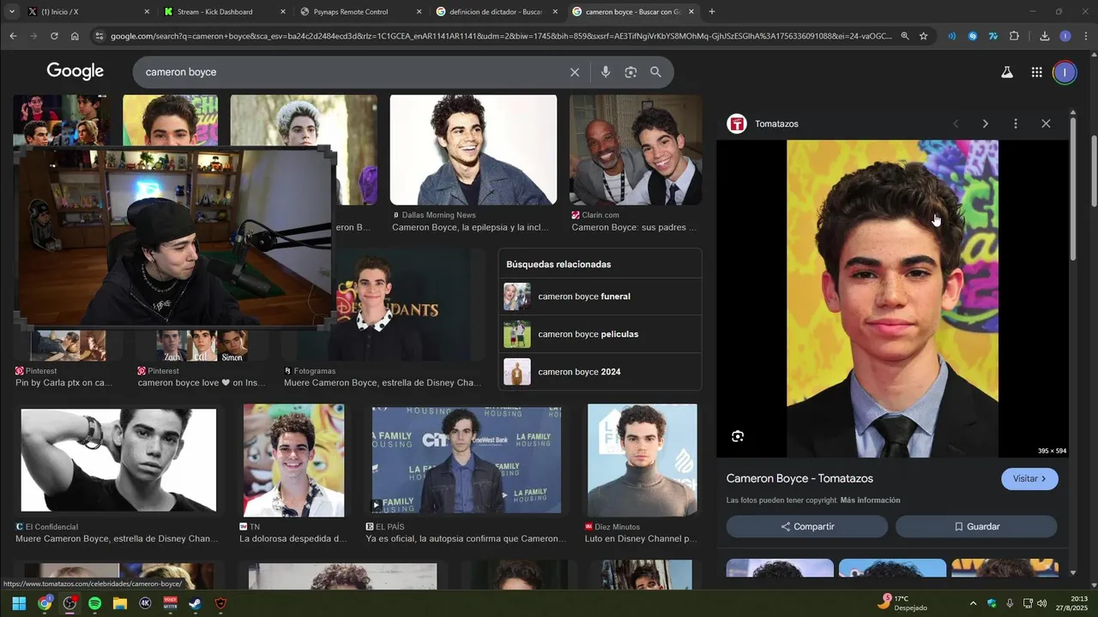Close the Tomatazos image preview panel

[1046, 123]
